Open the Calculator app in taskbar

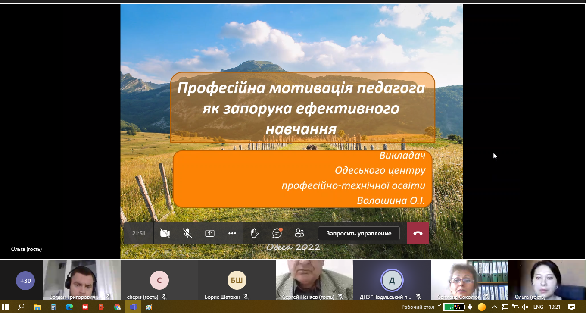pos(53,307)
